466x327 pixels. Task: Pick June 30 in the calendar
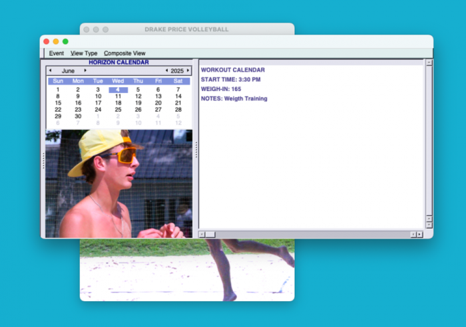(x=78, y=116)
